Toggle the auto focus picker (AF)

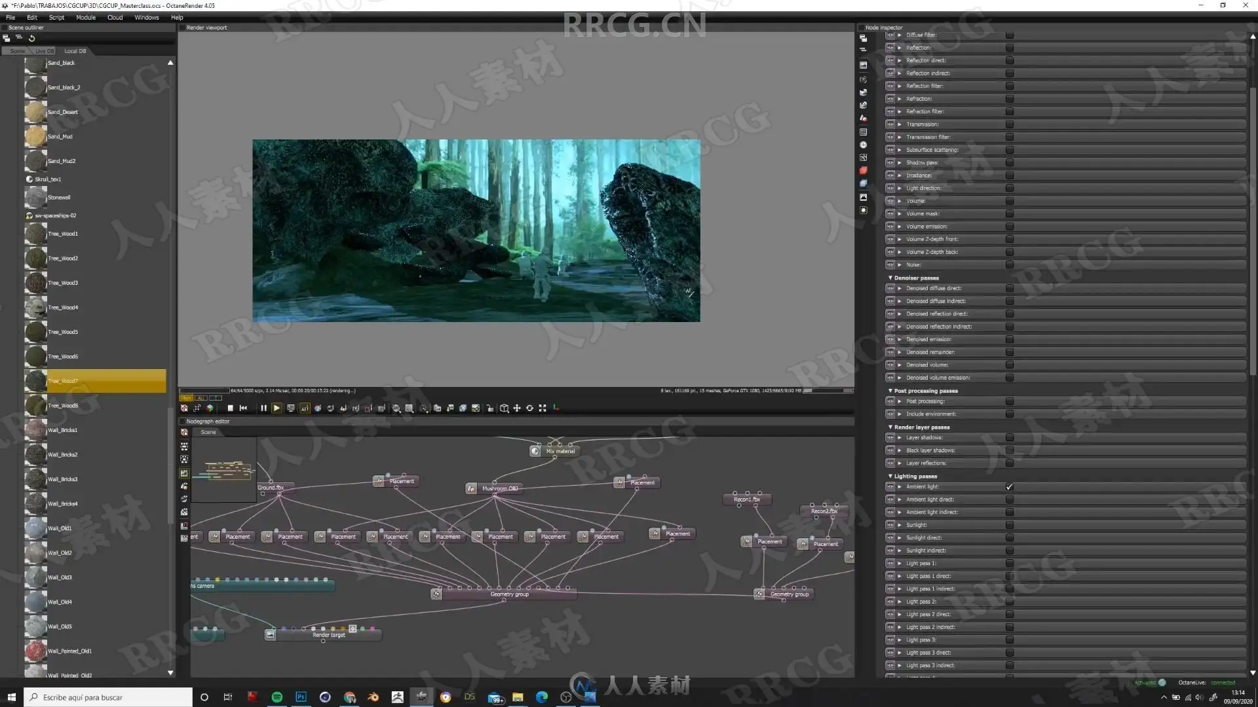coord(305,408)
